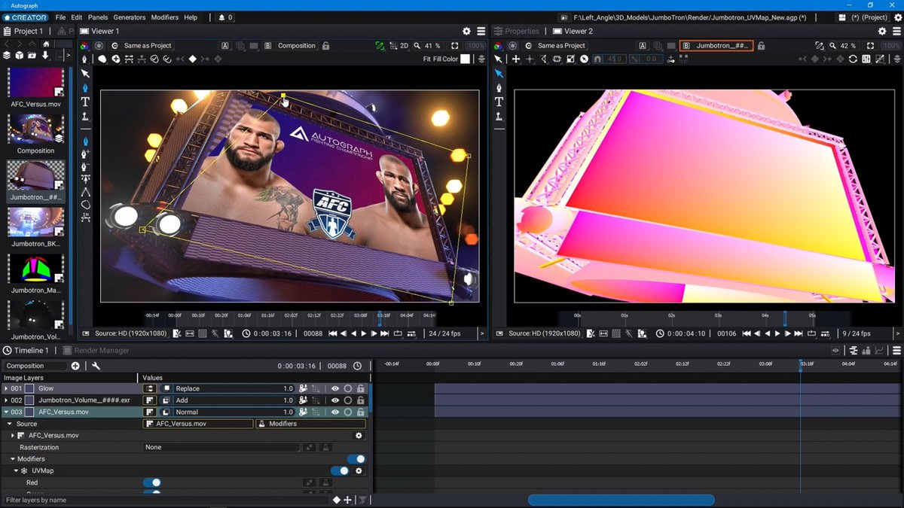Viewport: 904px width, 508px height.
Task: Expand the Jumbotron_Volume layer row
Action: click(8, 400)
